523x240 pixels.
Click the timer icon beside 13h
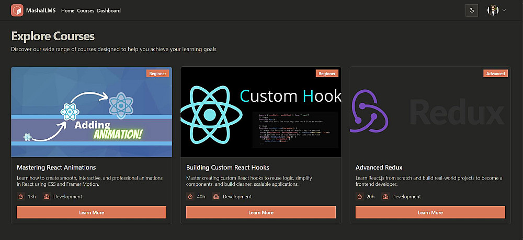point(21,196)
